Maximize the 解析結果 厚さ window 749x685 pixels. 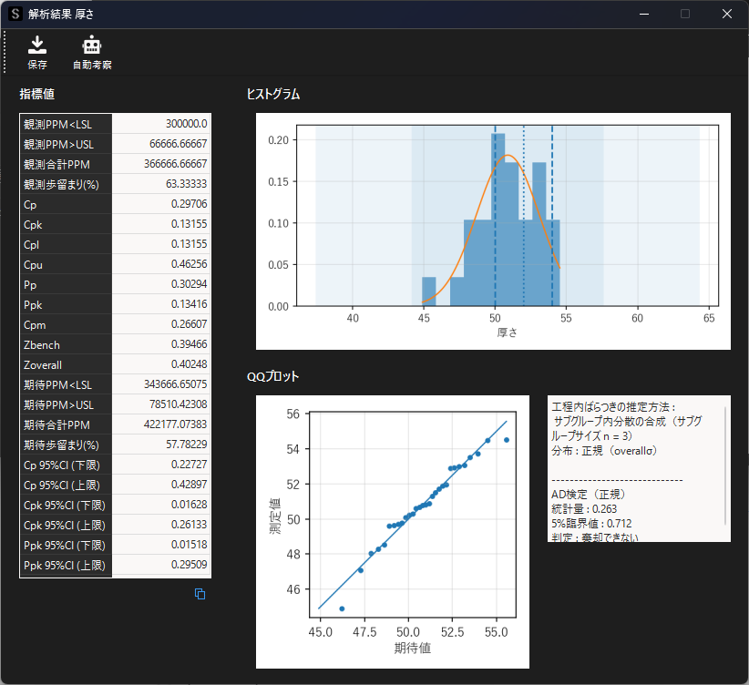(x=685, y=14)
